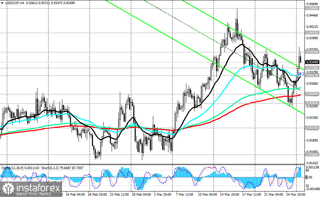Click the USDCHF,H4 symbol title
The height and width of the screenshot is (197, 320).
[x=14, y=3]
